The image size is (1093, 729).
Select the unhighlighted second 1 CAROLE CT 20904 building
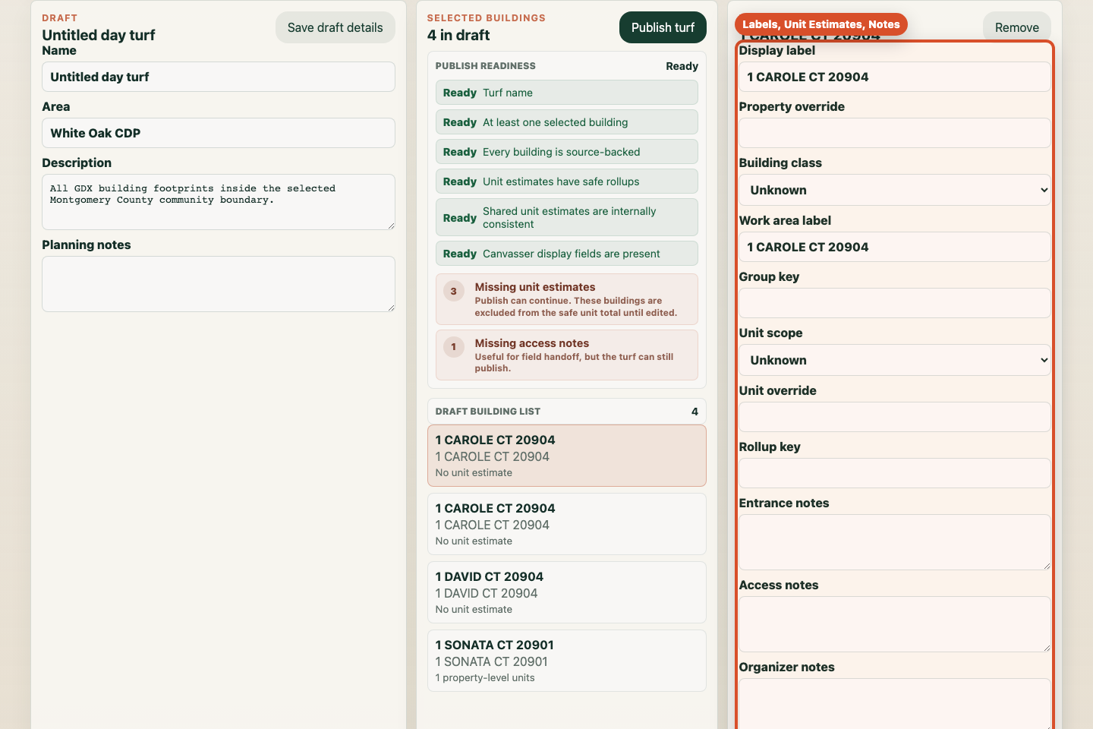(x=567, y=524)
